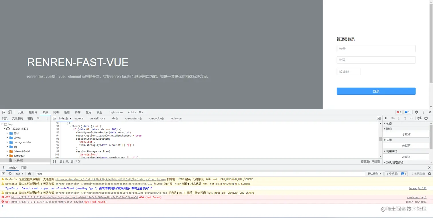Image resolution: width=433 pixels, height=218 pixels.
Task: Focus the 验证码 captcha input field
Action: point(349,71)
